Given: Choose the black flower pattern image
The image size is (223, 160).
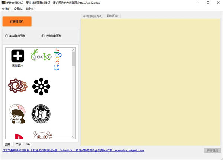Looking at the screenshot, I should click(x=41, y=86).
